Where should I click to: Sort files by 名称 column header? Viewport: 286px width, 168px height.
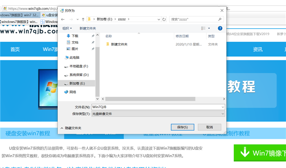pos(109,36)
